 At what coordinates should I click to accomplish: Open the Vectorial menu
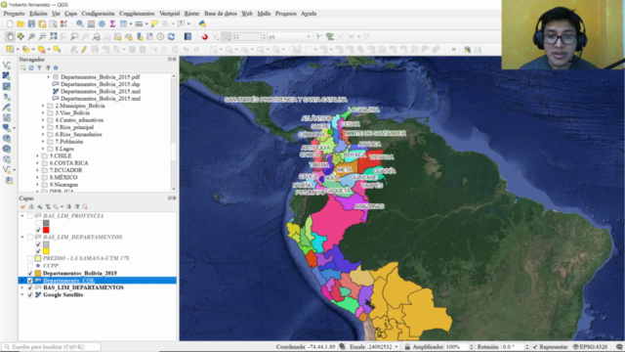(169, 14)
